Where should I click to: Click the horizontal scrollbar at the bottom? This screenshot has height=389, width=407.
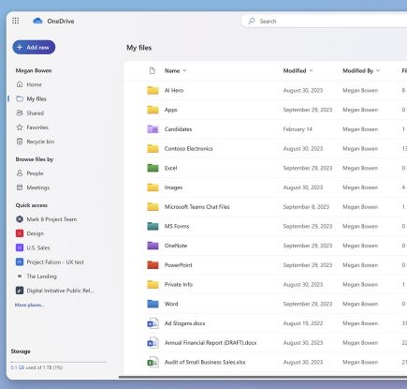point(263,377)
